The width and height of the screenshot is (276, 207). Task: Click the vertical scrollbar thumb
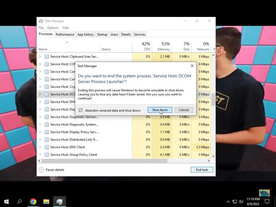pos(213,100)
